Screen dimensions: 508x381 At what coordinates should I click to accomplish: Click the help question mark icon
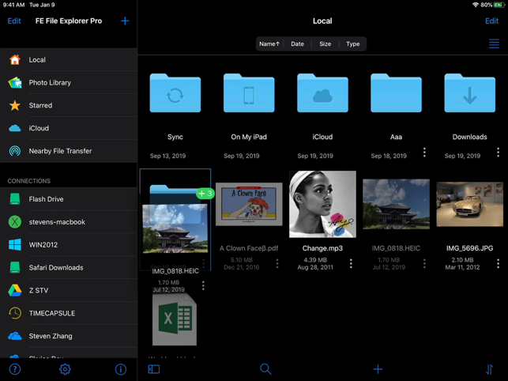click(15, 369)
